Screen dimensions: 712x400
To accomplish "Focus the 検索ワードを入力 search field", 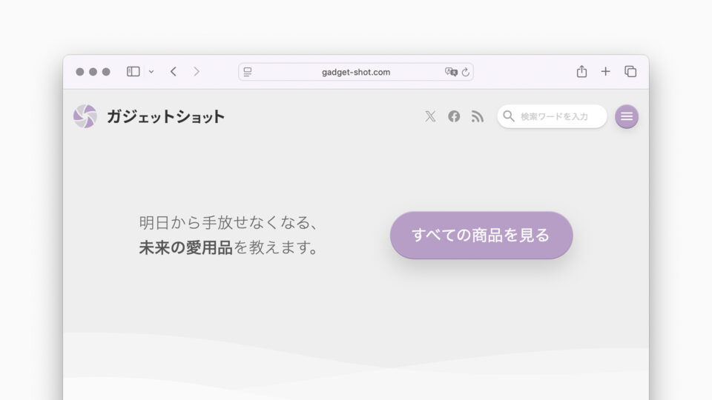I will pos(552,116).
